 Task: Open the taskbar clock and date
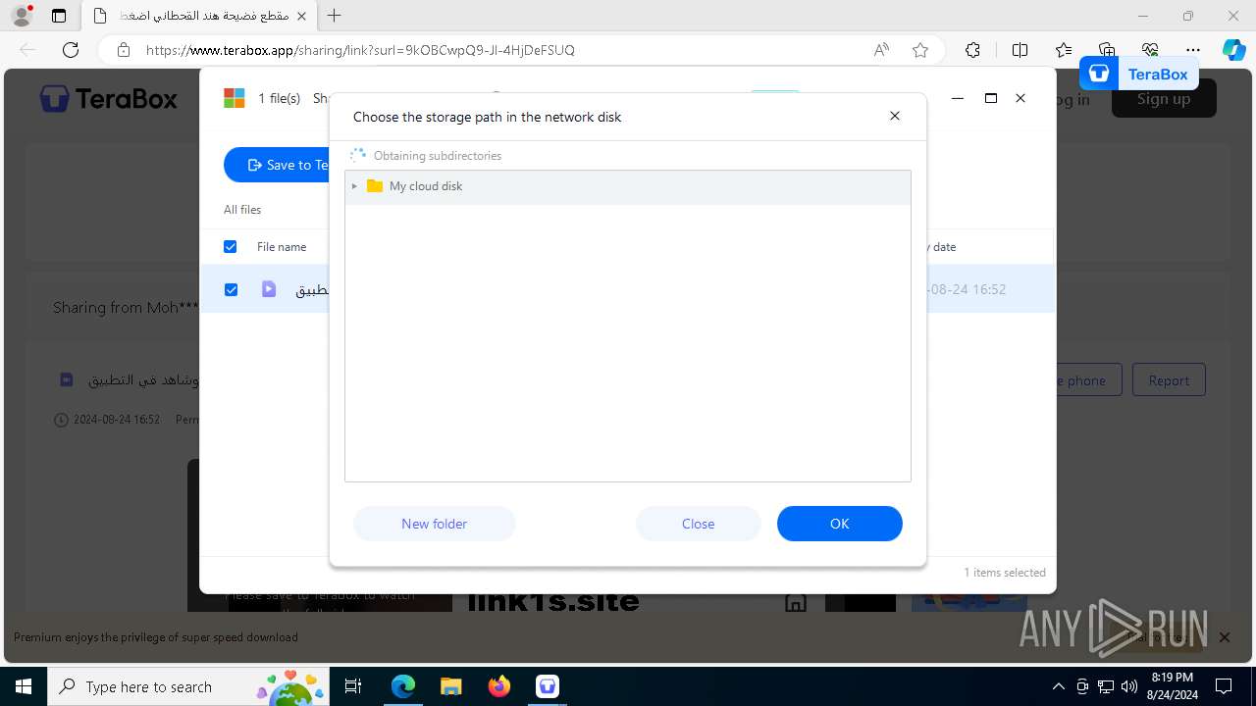click(x=1172, y=686)
